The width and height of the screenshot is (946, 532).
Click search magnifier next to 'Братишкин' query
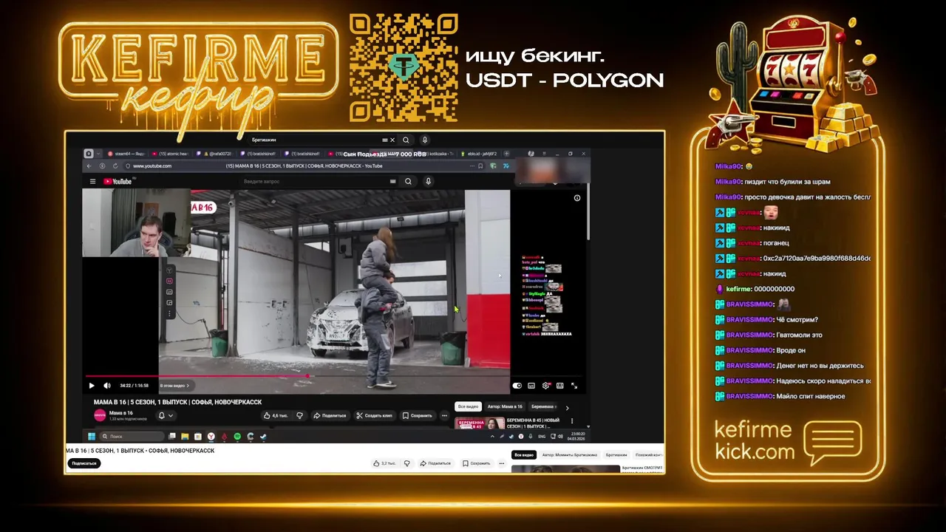[x=406, y=140]
